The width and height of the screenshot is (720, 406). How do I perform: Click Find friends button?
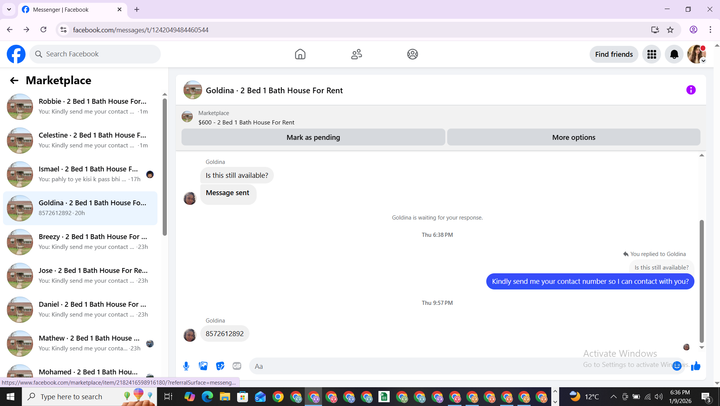tap(614, 55)
